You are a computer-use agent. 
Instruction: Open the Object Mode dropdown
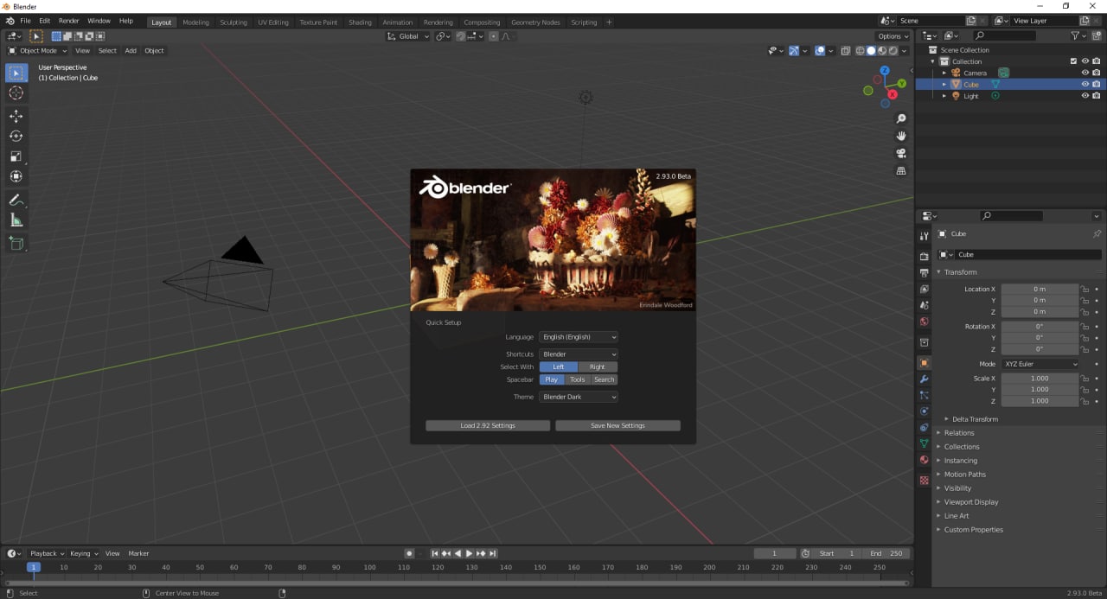[37, 51]
